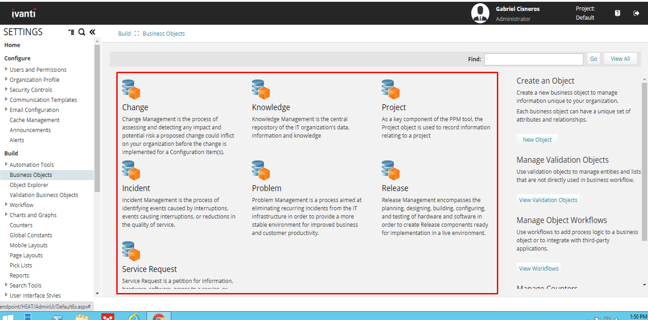Image resolution: width=648 pixels, height=320 pixels.
Task: Click the logout icon in header
Action: [x=636, y=13]
